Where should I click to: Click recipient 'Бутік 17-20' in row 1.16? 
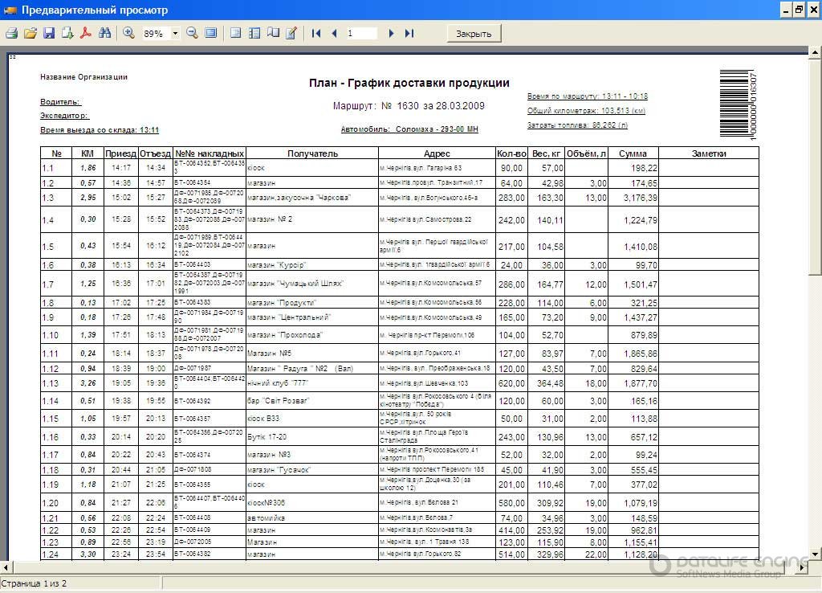click(x=267, y=437)
